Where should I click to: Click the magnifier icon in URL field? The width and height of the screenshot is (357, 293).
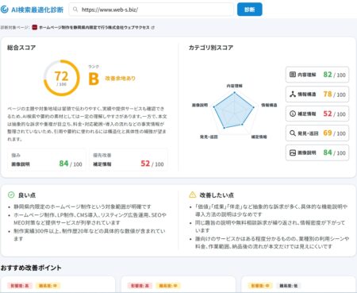pos(75,10)
